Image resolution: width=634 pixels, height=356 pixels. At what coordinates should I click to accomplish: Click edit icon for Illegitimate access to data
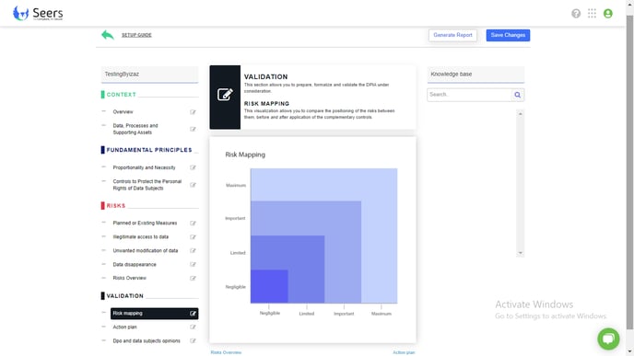point(193,237)
